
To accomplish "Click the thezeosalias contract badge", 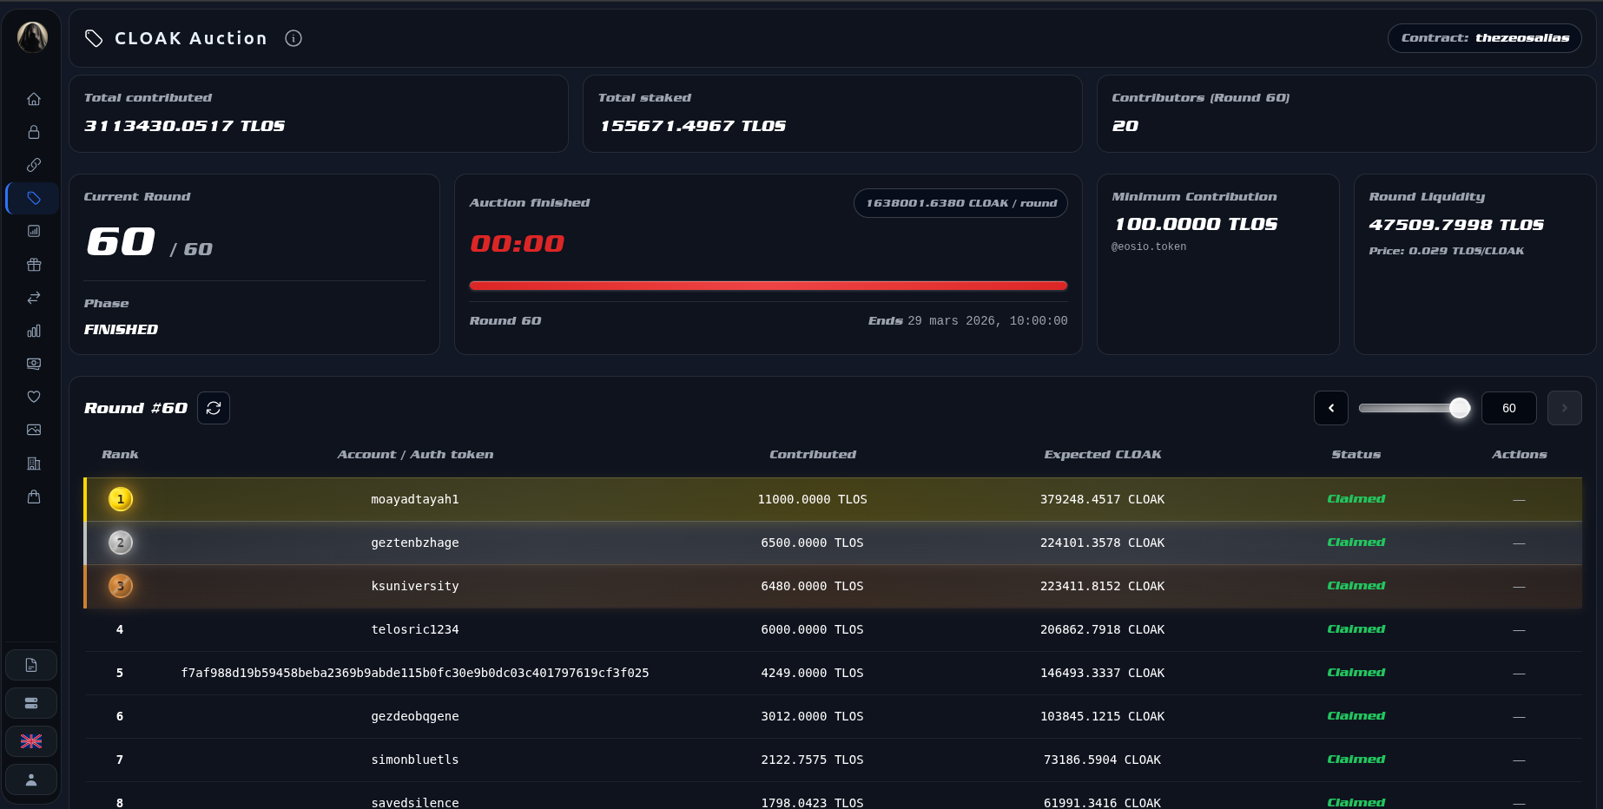I will click(x=1484, y=38).
